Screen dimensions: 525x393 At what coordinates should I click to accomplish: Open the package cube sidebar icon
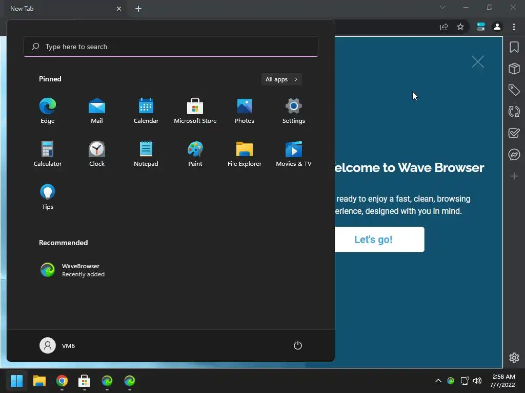[514, 69]
